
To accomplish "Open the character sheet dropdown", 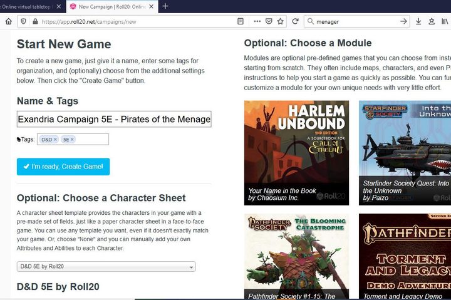I will [106, 267].
